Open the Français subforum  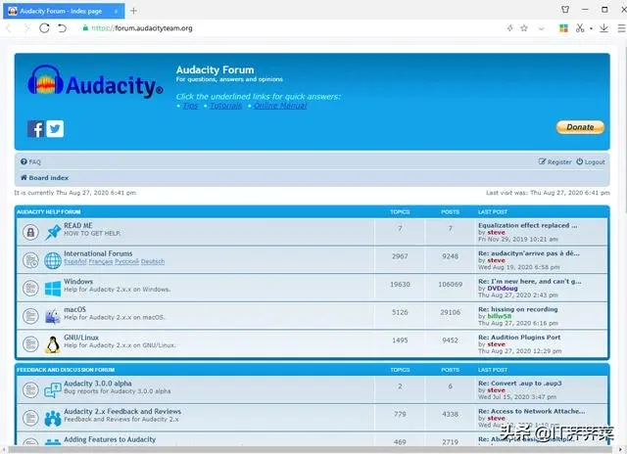point(100,261)
